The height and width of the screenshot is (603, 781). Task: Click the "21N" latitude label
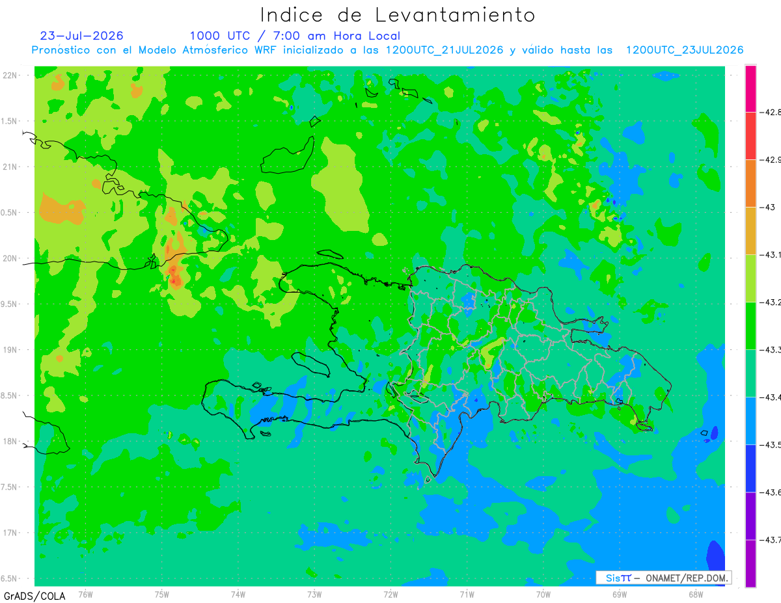coord(11,167)
